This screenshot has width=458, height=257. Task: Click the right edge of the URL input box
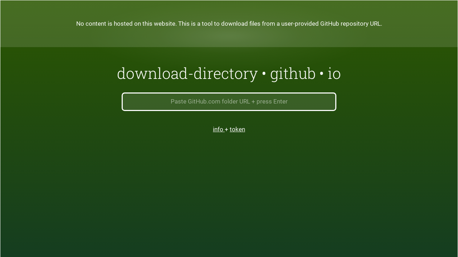click(x=332, y=102)
